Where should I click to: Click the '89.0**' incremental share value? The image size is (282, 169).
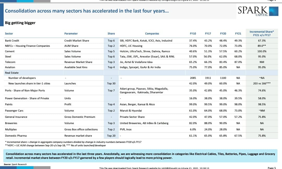(262, 46)
